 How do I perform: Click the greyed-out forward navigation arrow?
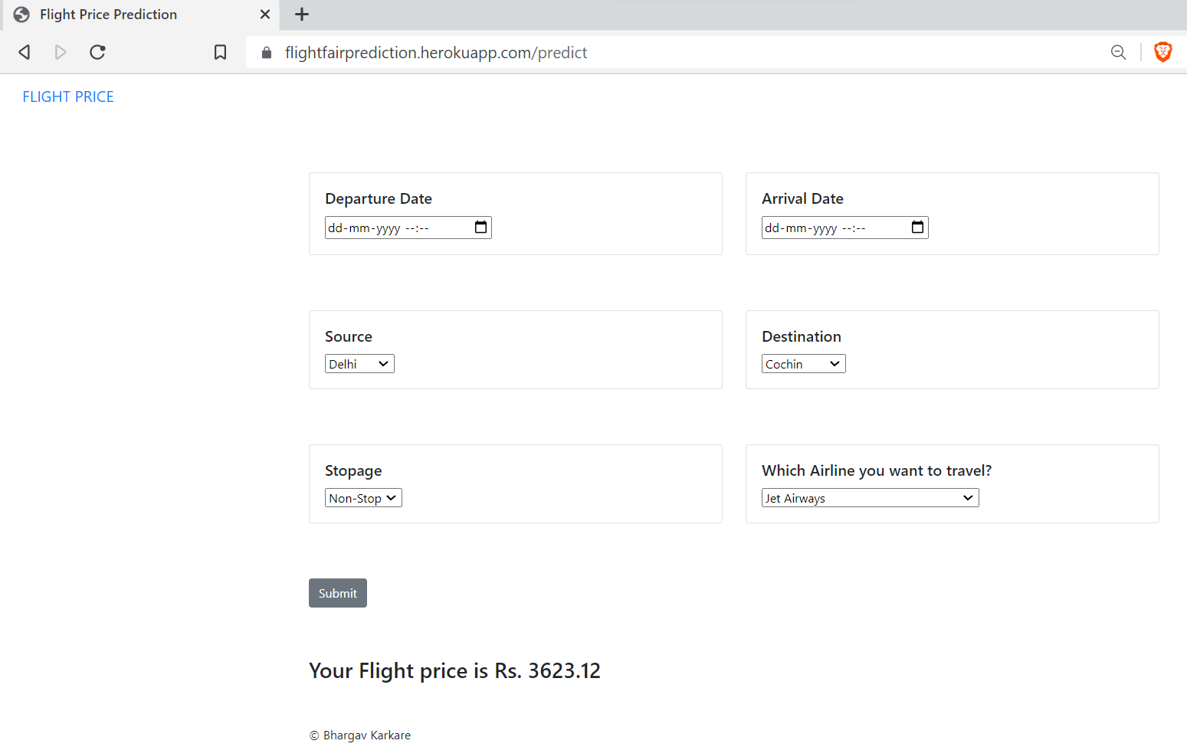61,51
